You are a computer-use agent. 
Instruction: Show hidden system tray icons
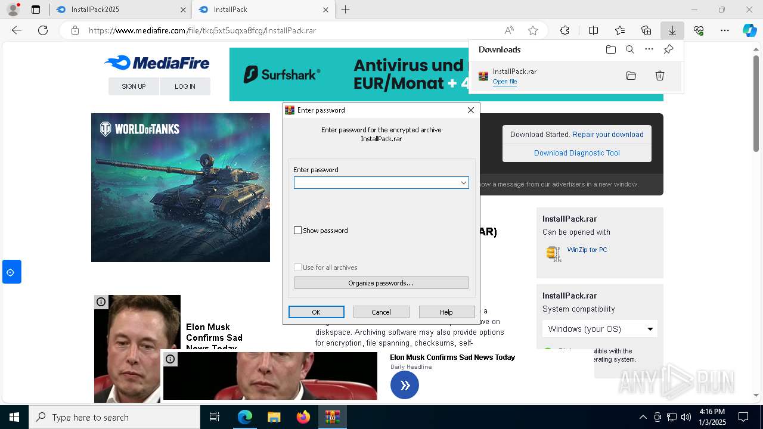pos(643,417)
